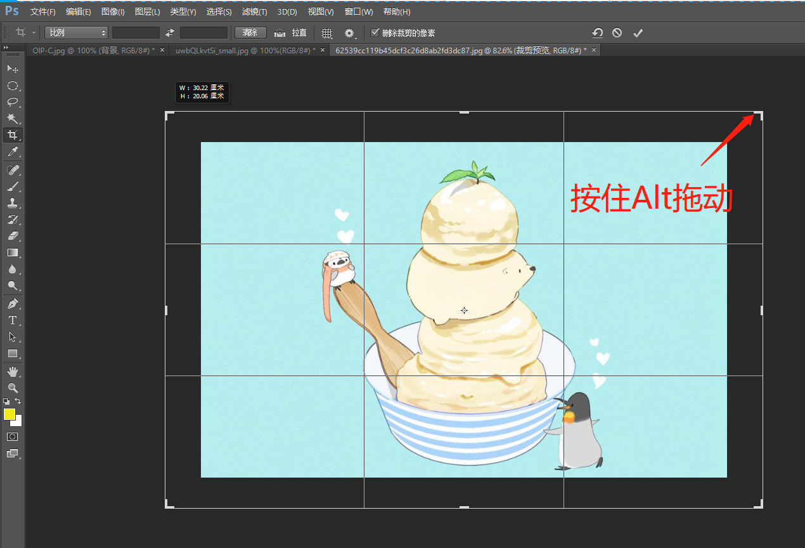Close the uwbQLkvtSi_small.jpg document tab
Viewport: 805px width, 548px height.
click(323, 50)
